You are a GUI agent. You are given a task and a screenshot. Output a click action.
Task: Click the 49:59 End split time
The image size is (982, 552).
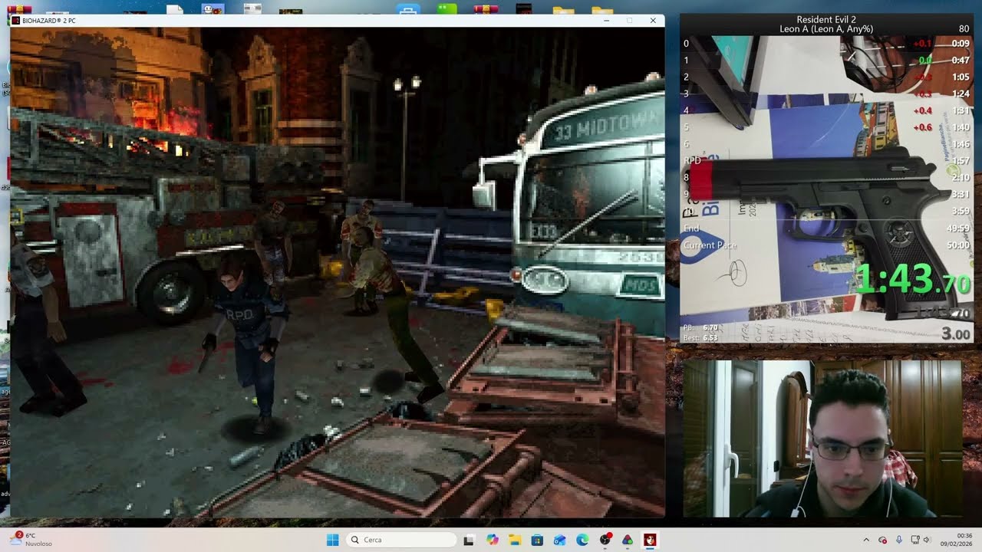tap(960, 228)
